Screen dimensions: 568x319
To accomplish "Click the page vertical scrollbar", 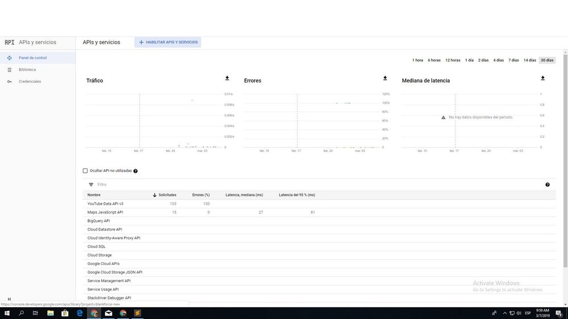I will click(565, 161).
